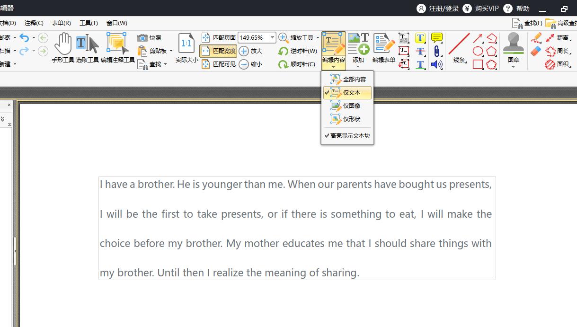The height and width of the screenshot is (327, 577).
Task: Select the Polyline drawing tool
Action: point(492,38)
